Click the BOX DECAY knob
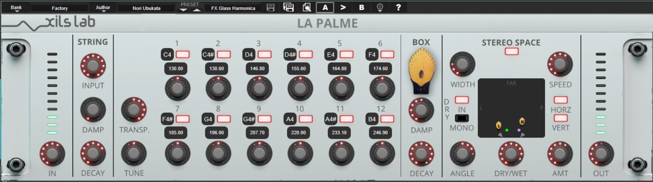 (x=421, y=154)
